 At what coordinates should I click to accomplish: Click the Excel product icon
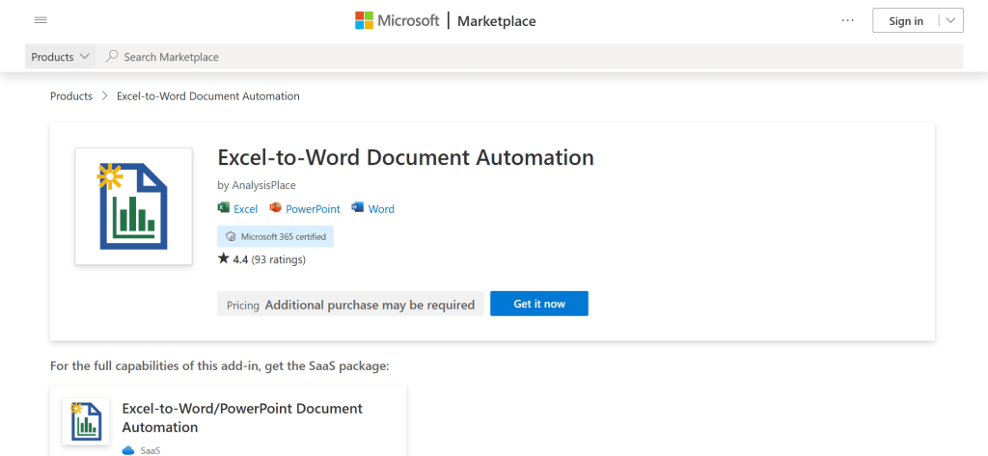coord(224,208)
